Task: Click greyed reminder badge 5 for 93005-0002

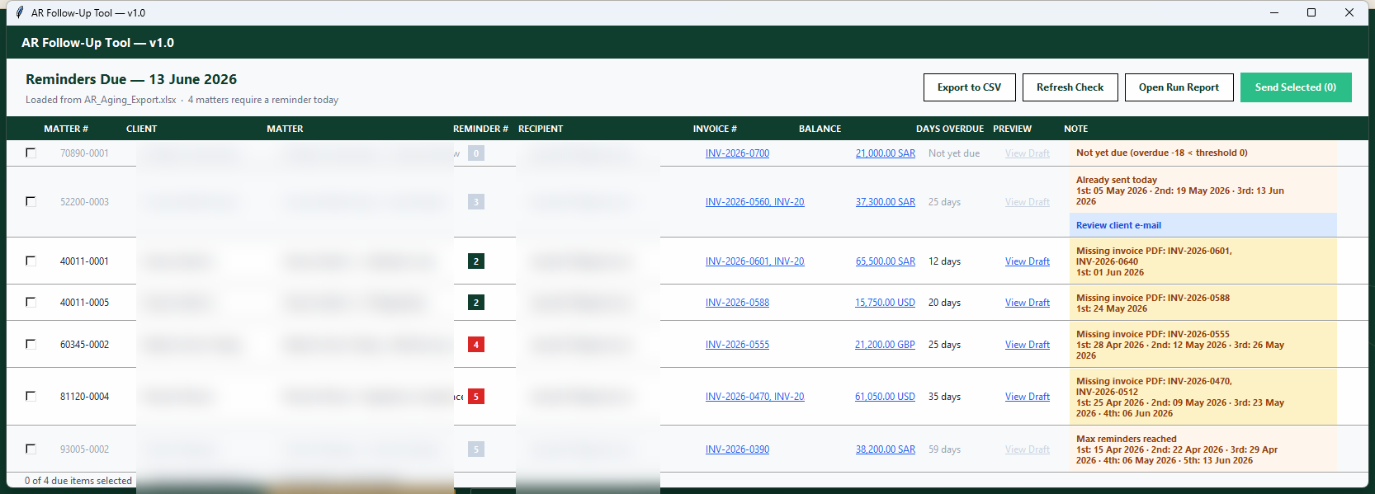Action: pyautogui.click(x=475, y=449)
